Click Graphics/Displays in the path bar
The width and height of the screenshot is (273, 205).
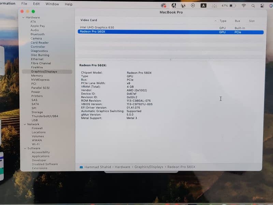[149, 167]
